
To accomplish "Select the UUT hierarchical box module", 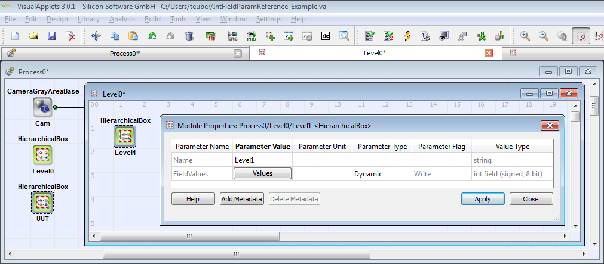I will (x=42, y=203).
